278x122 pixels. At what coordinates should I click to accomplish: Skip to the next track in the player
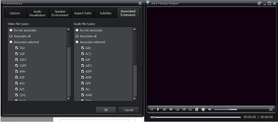(171, 109)
